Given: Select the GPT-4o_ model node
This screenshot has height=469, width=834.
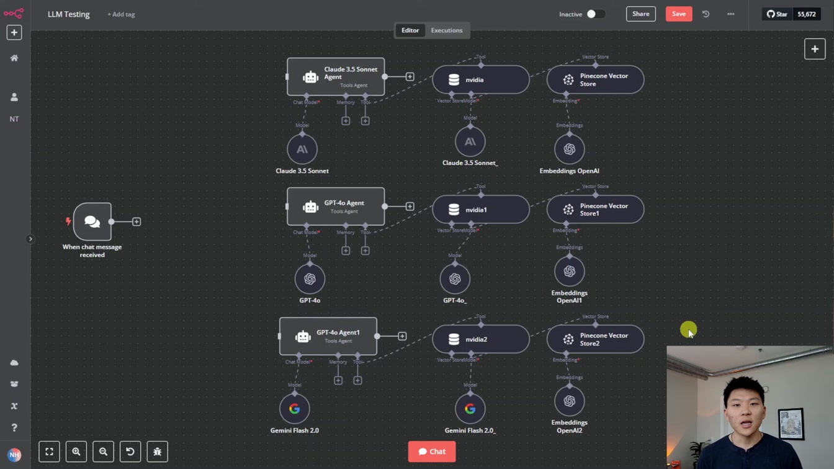Looking at the screenshot, I should 455,279.
